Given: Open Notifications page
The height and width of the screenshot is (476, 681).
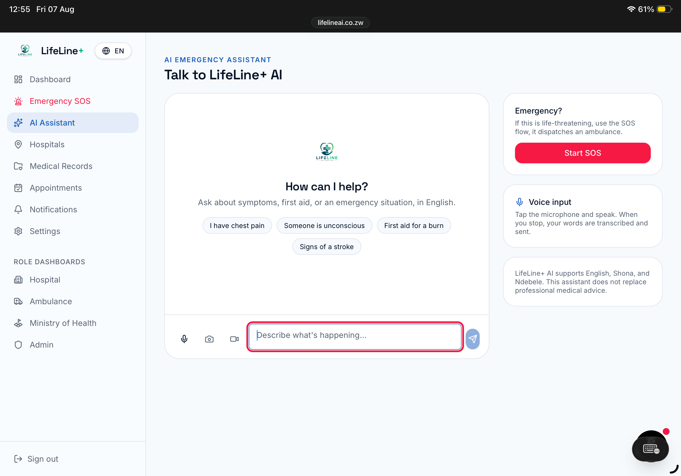Looking at the screenshot, I should pos(73,209).
